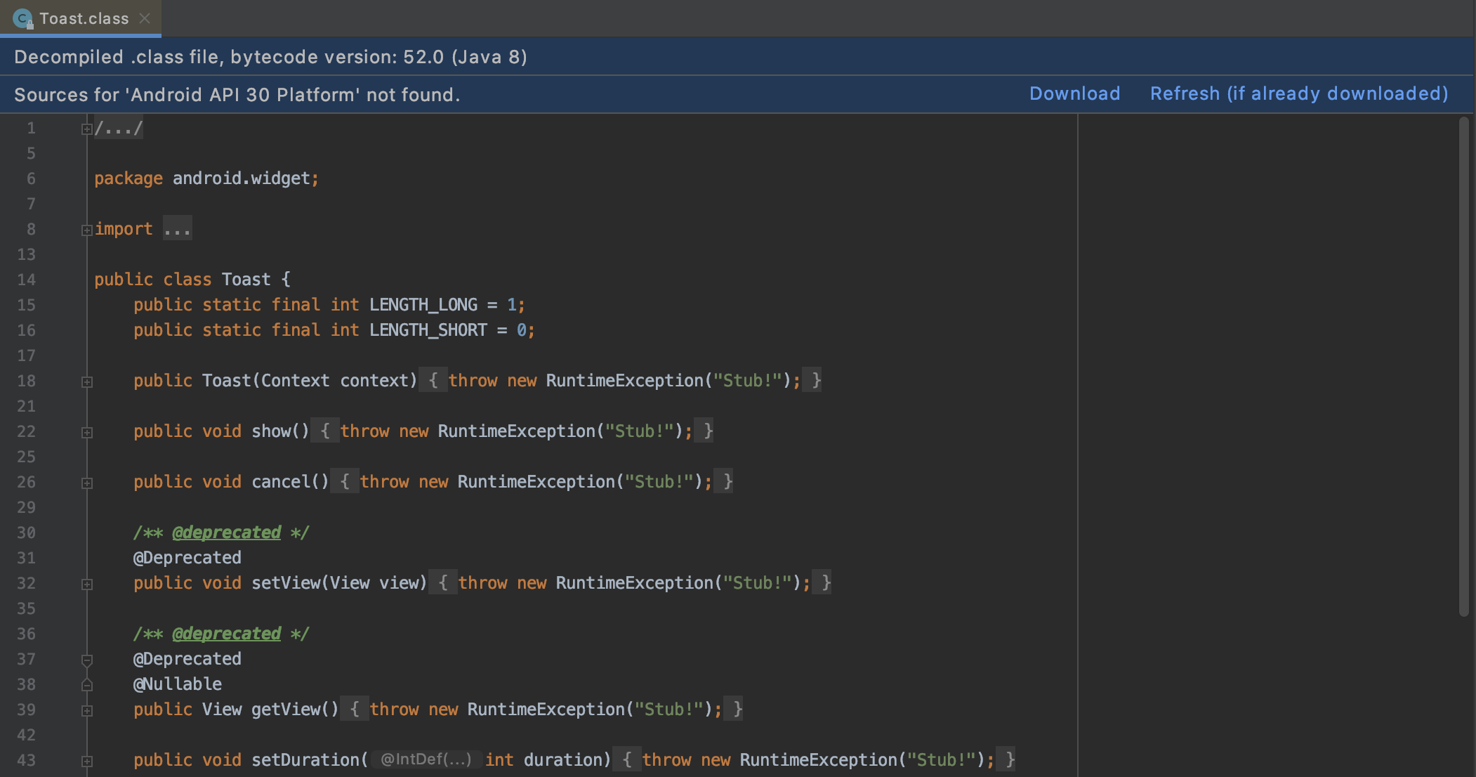Image resolution: width=1476 pixels, height=777 pixels.
Task: Expand the show() method fold icon
Action: [86, 432]
